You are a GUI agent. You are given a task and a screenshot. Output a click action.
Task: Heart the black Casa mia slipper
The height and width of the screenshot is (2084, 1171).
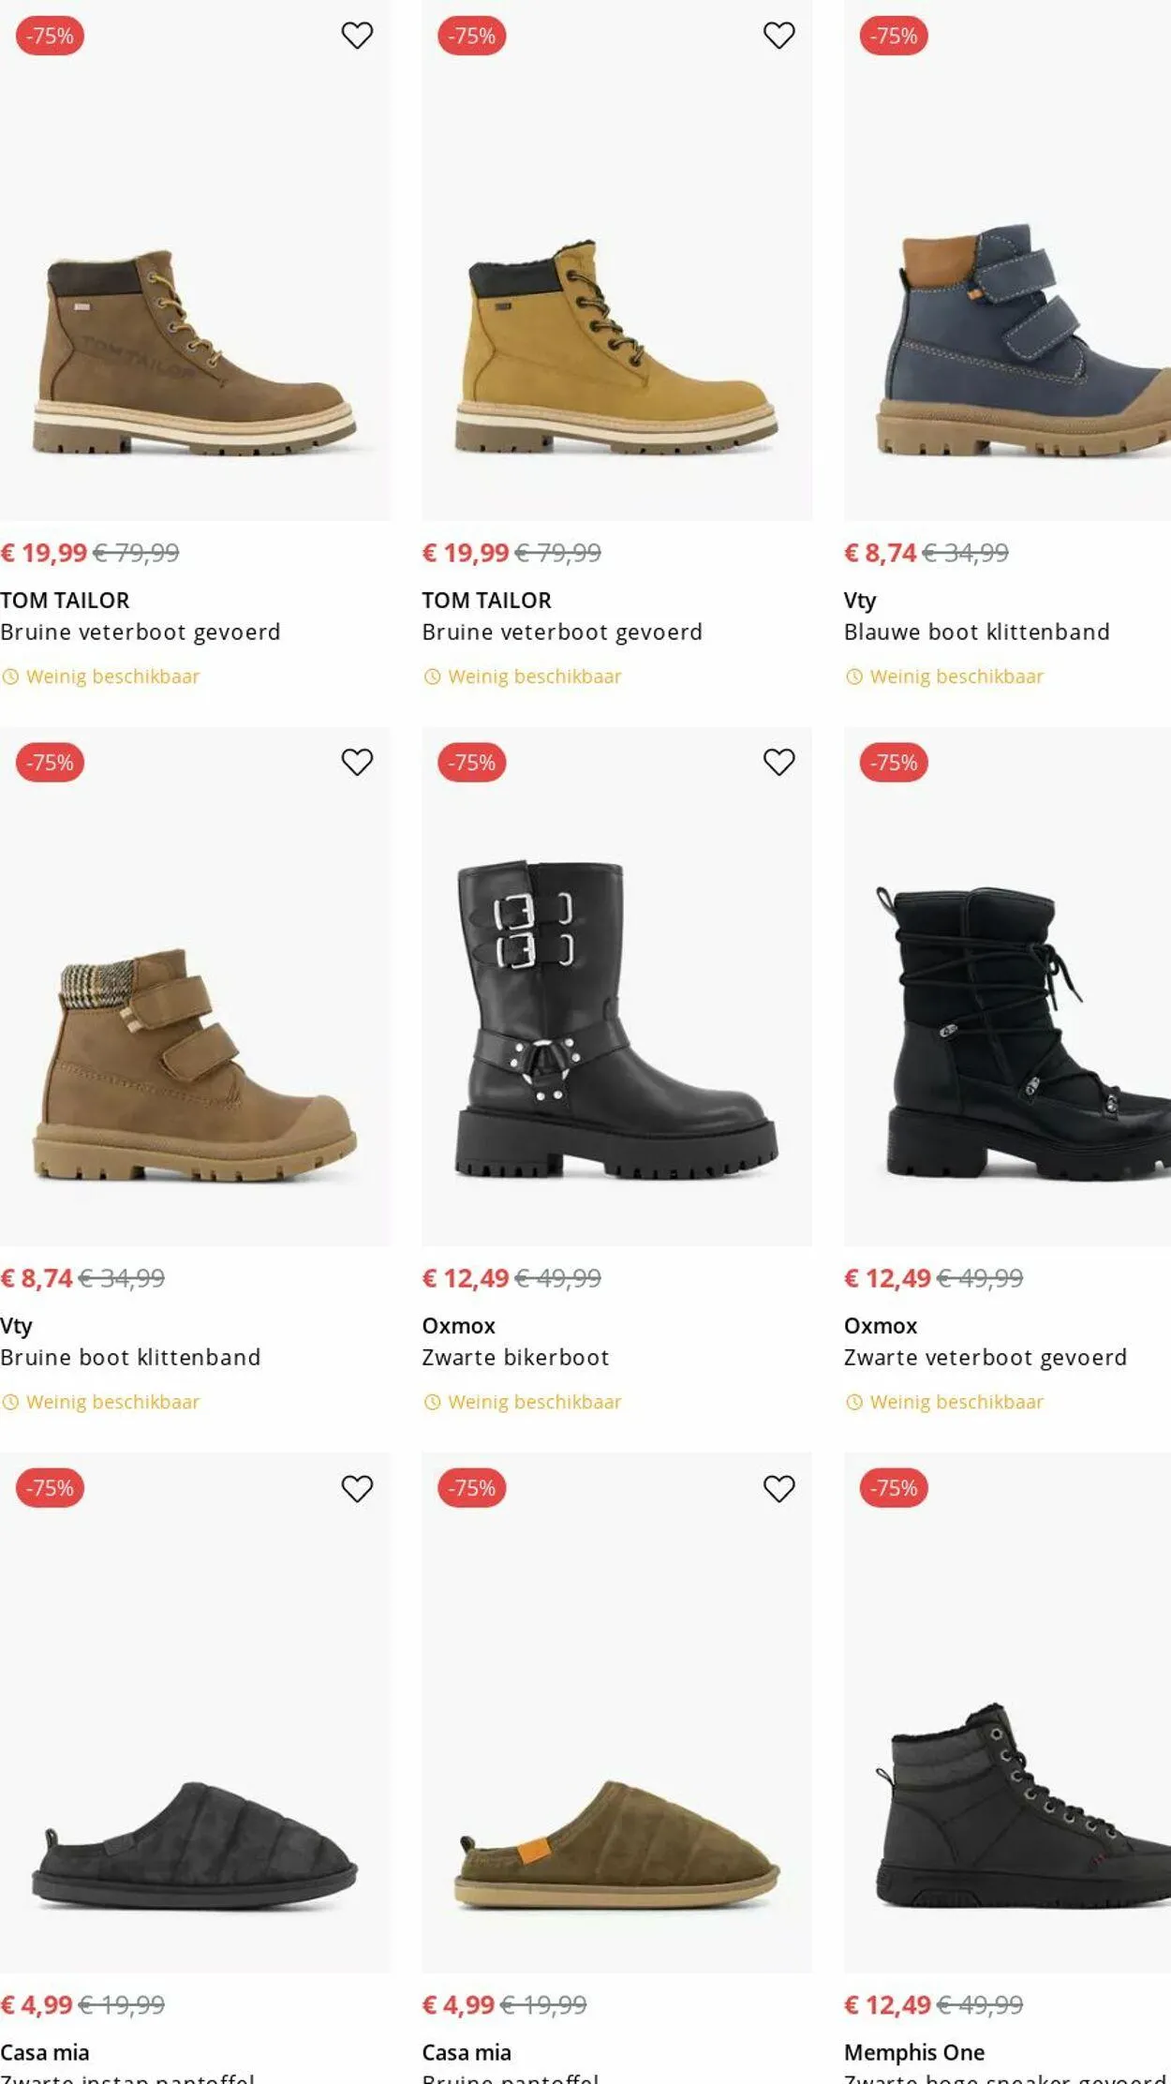(x=357, y=1488)
